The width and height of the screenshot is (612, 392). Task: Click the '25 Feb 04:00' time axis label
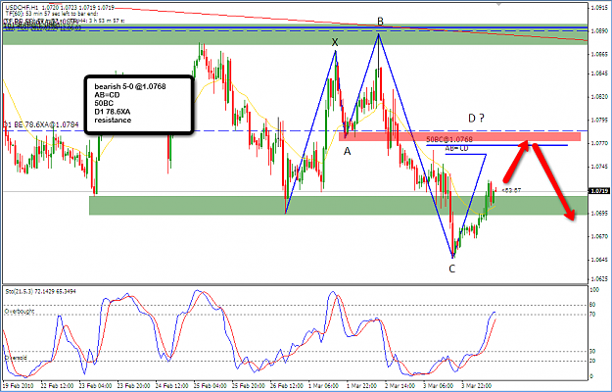(209, 385)
